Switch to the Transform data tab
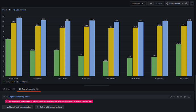 click(x=29, y=89)
